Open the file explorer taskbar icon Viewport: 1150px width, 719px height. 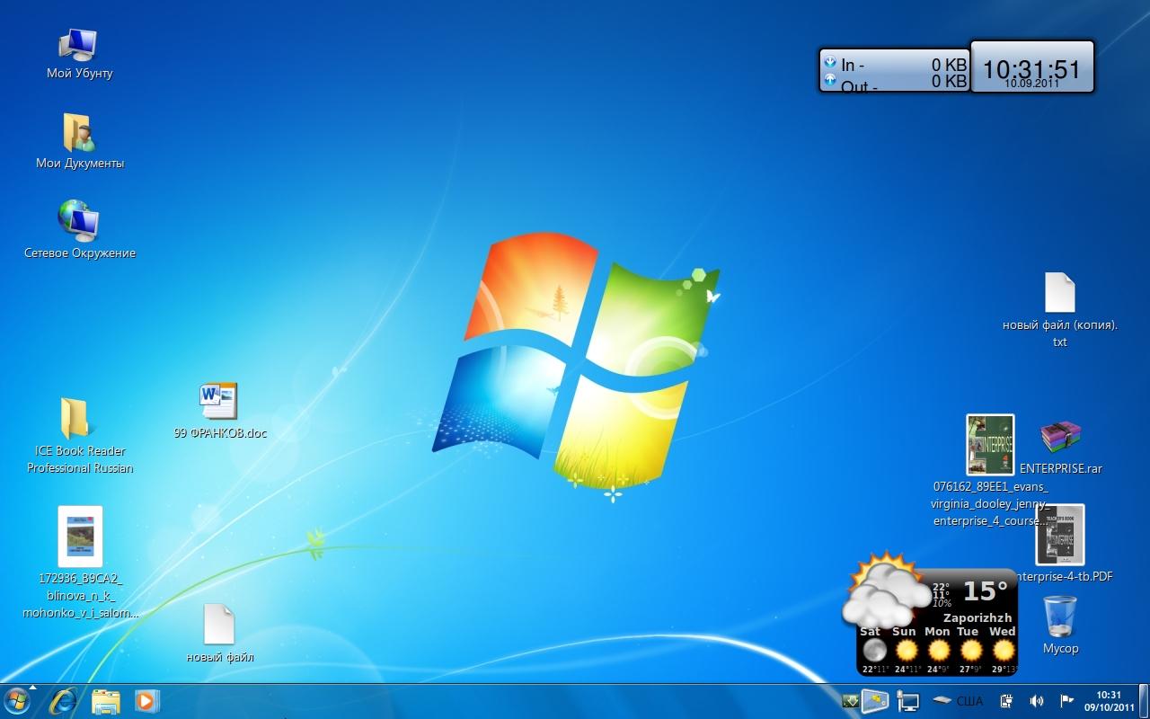[x=106, y=701]
